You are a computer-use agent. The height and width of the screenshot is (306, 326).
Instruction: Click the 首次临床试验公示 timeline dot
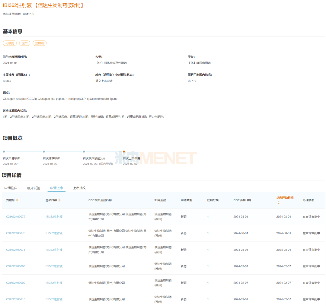click(84, 151)
